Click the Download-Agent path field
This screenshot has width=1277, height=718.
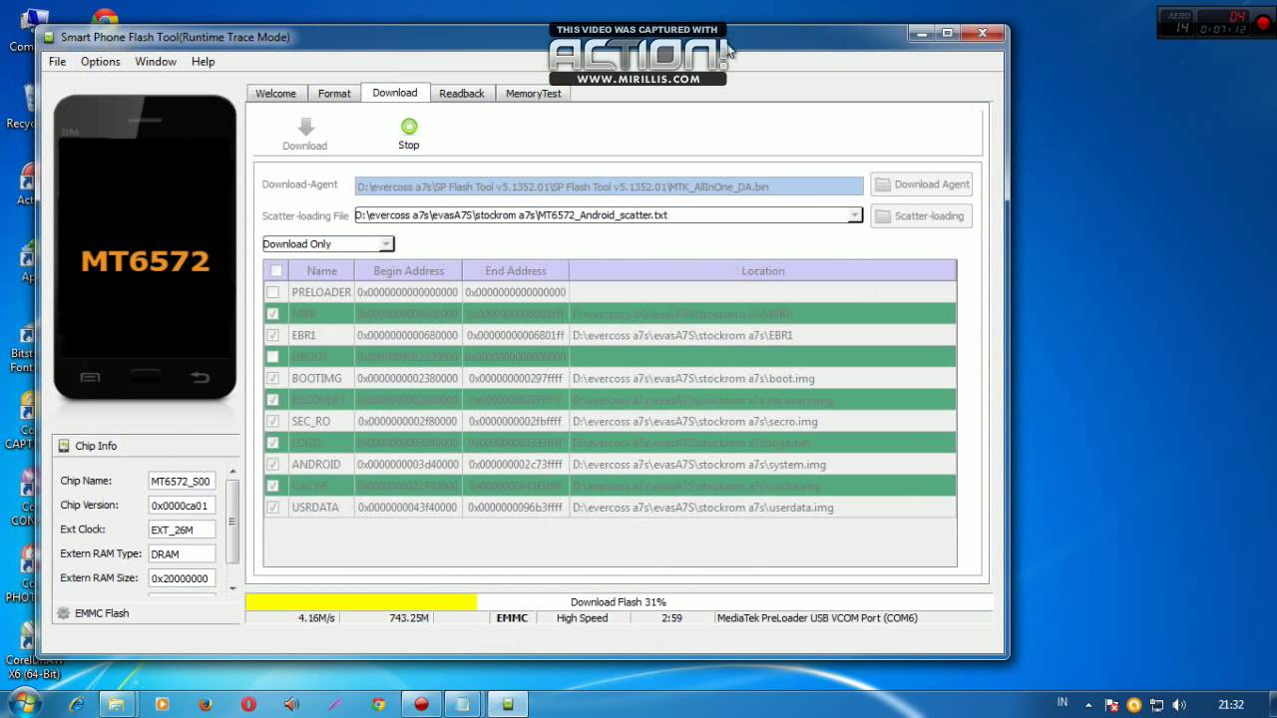pyautogui.click(x=609, y=186)
